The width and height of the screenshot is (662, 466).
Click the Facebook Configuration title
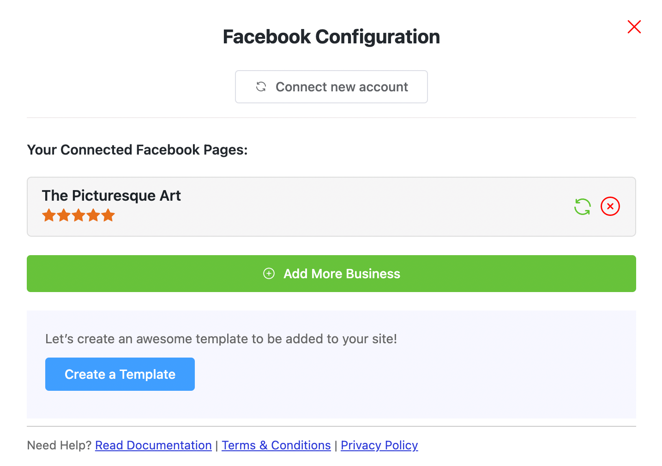[331, 37]
